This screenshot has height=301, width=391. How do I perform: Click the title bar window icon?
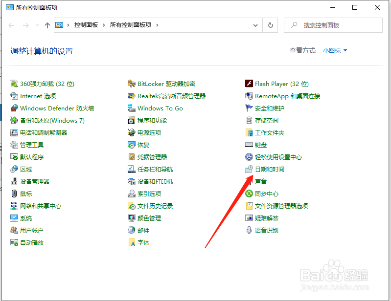coord(9,7)
